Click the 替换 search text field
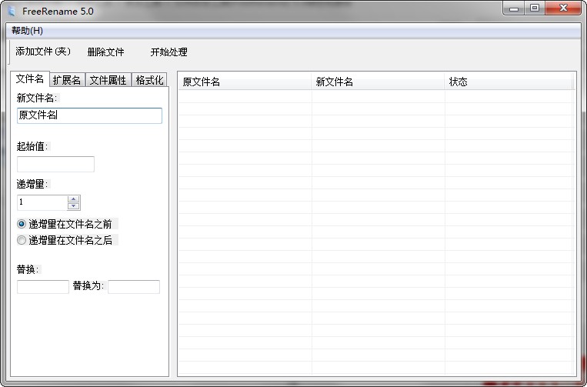 coord(43,287)
